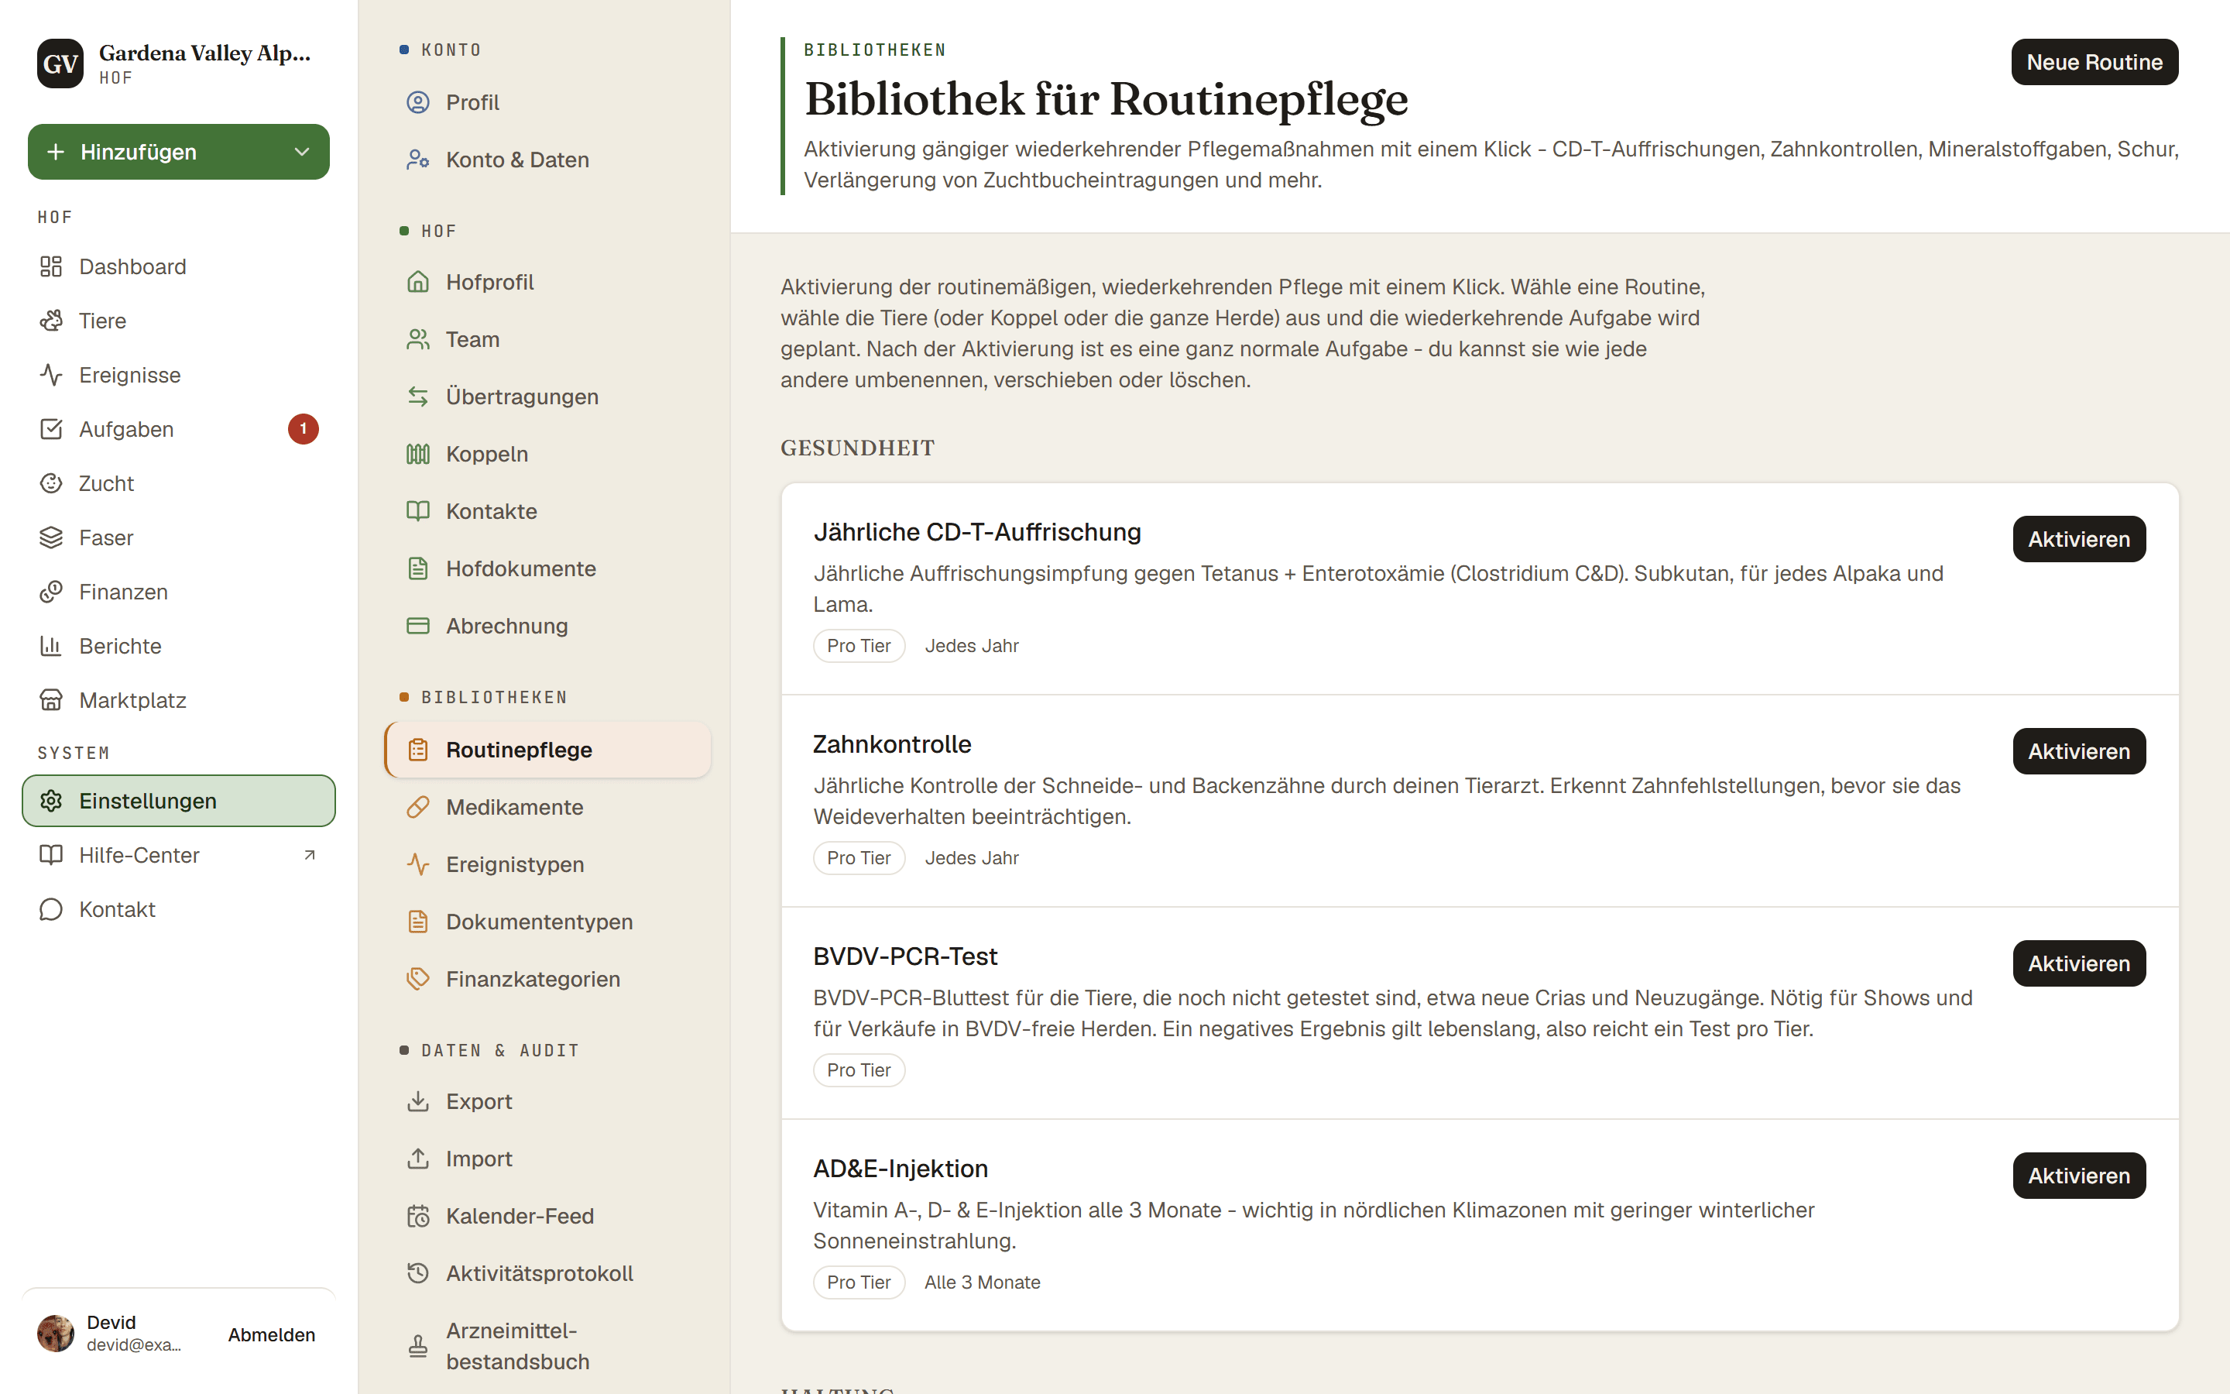Open the Aktivitätsprotokoll page
This screenshot has height=1394, width=2230.
point(547,1273)
